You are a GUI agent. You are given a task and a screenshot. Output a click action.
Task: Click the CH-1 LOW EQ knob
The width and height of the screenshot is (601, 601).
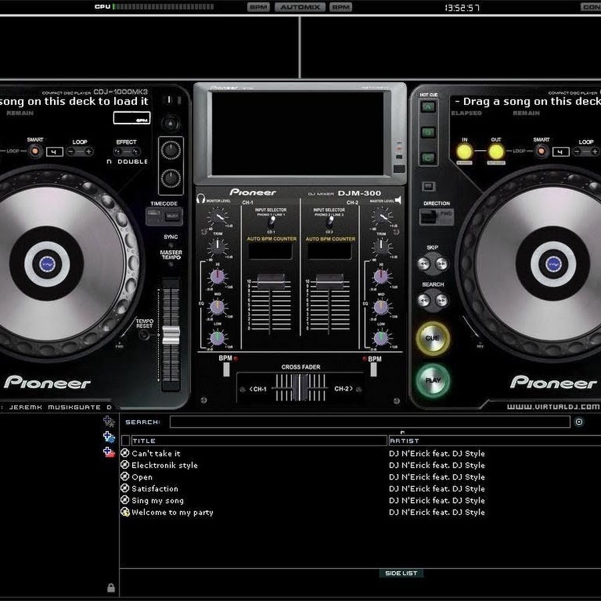[x=217, y=338]
